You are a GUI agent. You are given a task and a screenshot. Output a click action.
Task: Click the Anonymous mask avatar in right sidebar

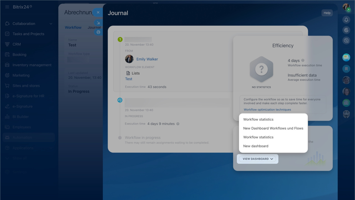click(x=346, y=114)
